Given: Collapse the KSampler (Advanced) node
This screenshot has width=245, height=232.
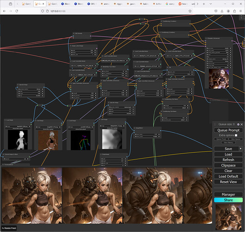Looking at the screenshot, I should coord(206,38).
